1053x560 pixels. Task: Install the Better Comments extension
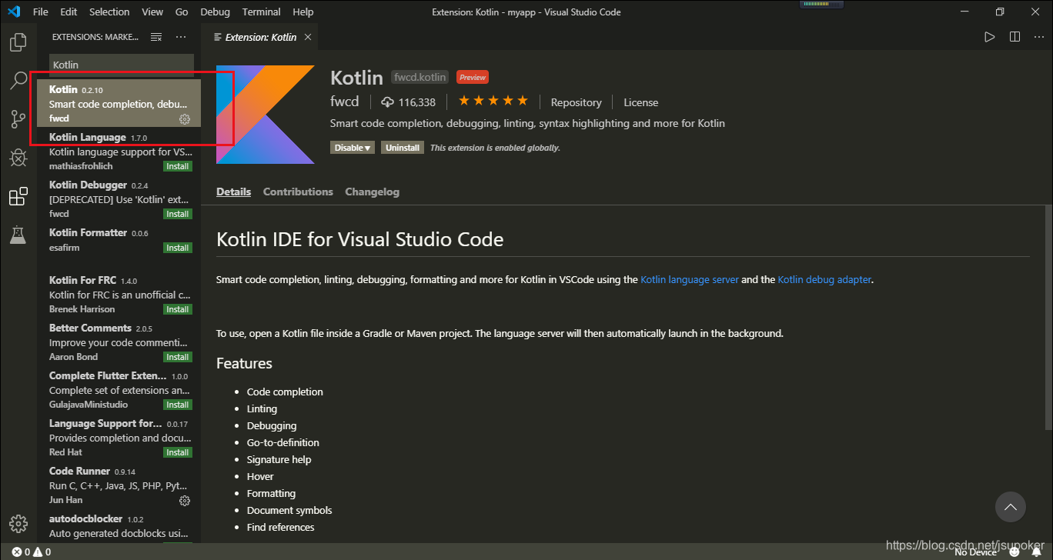coord(178,357)
